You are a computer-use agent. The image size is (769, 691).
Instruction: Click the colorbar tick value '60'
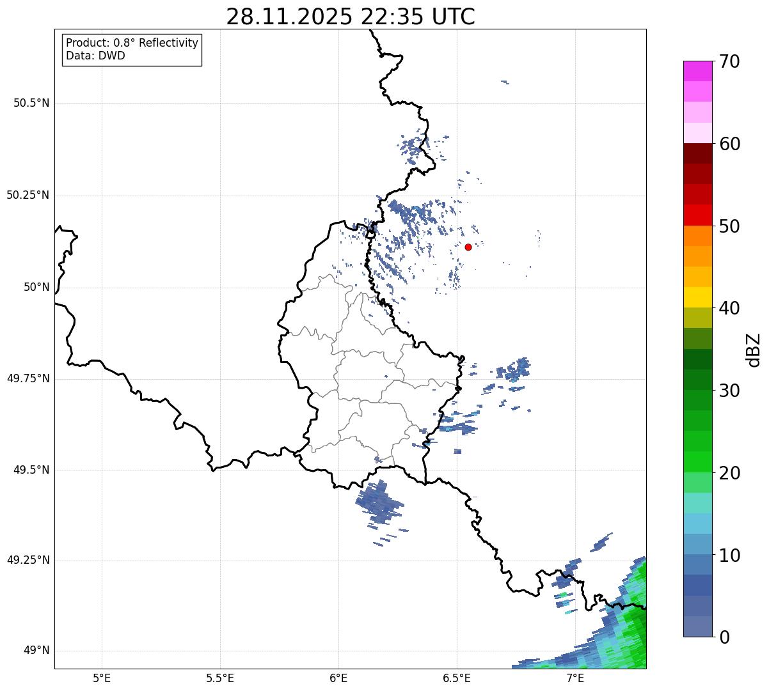(x=729, y=144)
